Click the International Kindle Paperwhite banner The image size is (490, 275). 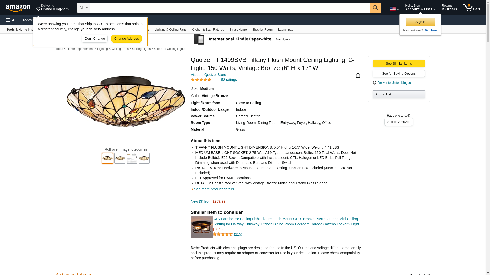point(242,39)
